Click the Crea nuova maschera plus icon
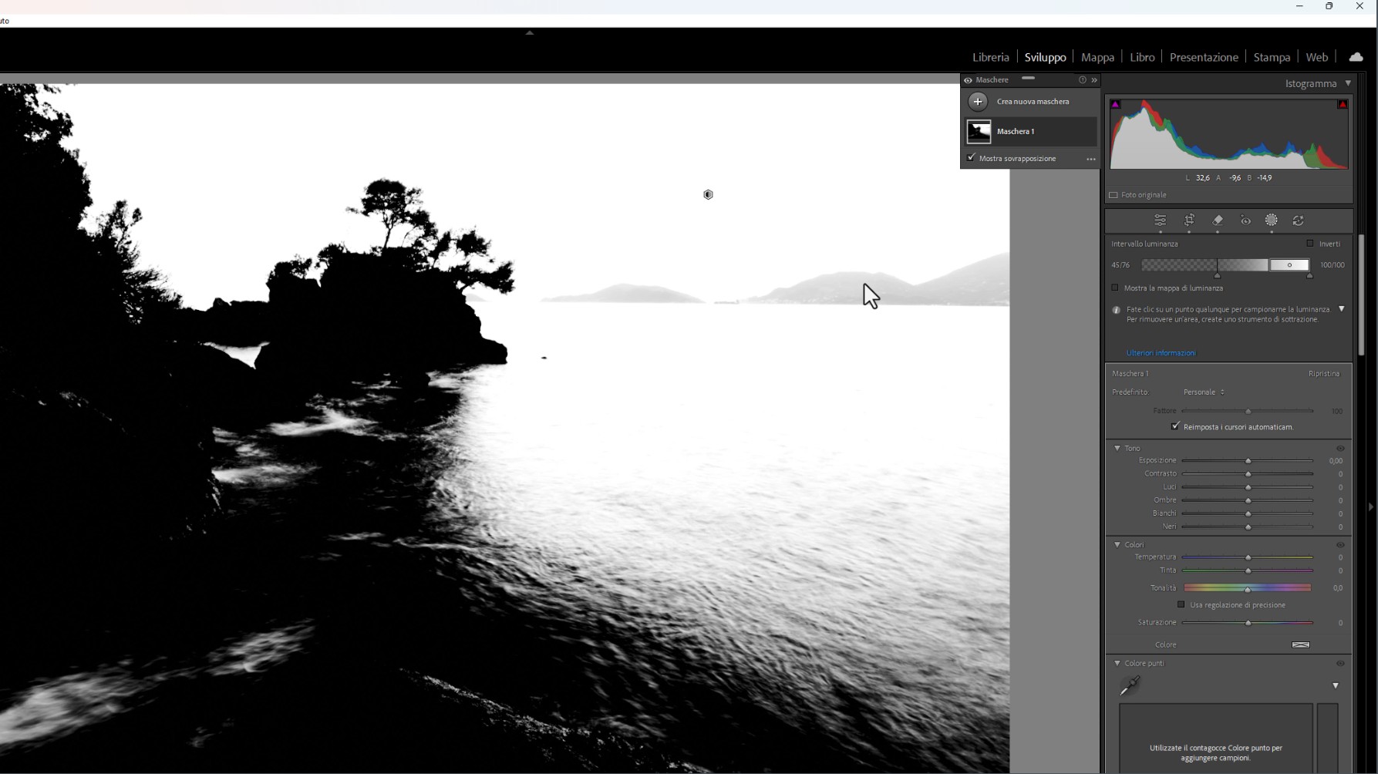 click(x=978, y=101)
